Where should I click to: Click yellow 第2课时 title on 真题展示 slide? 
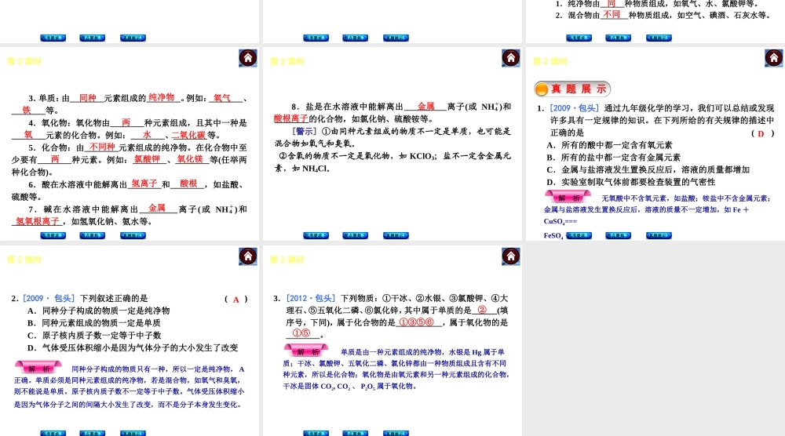pos(550,61)
